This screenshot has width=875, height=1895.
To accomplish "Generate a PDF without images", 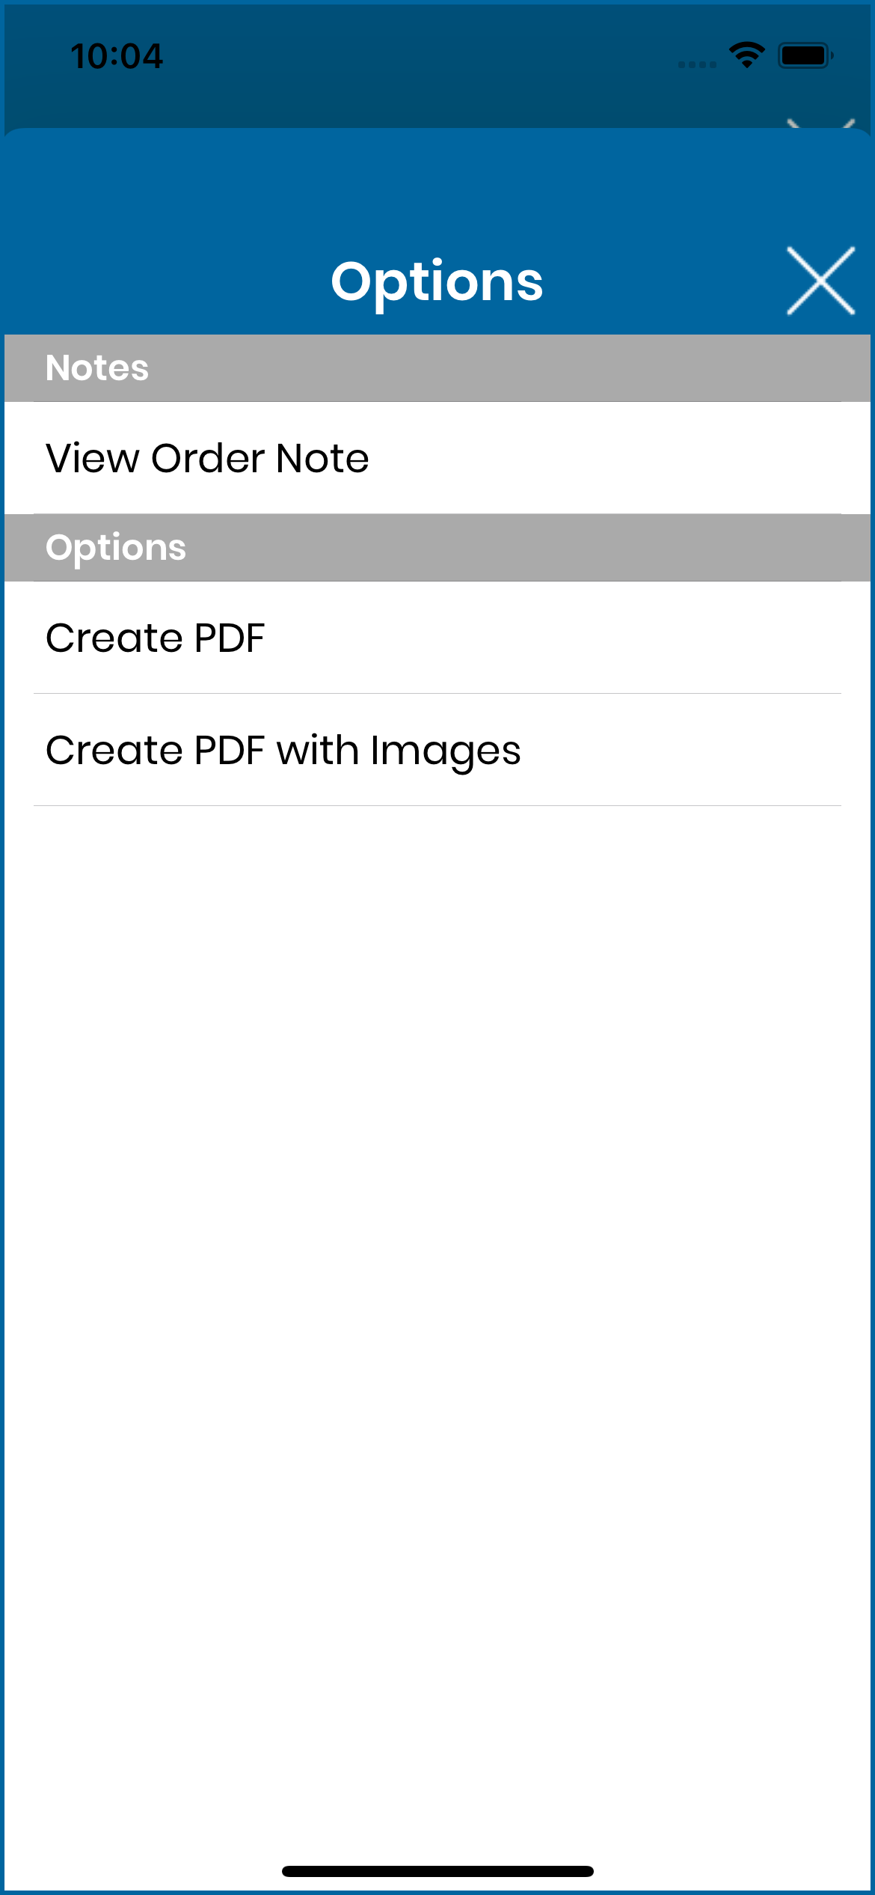I will 437,638.
